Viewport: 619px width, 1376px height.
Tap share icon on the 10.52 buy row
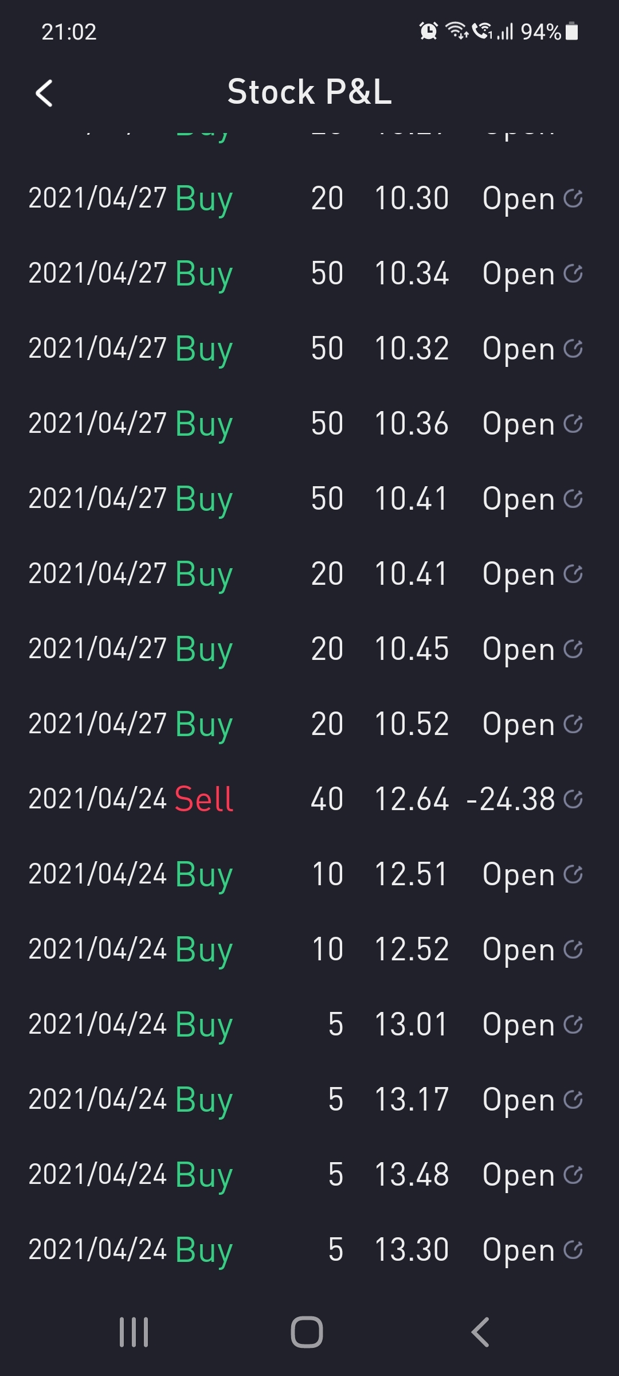coord(573,724)
